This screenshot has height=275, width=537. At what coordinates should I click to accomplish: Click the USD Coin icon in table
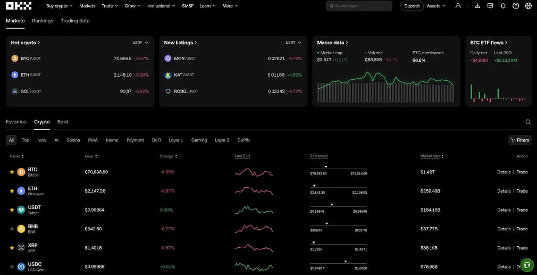(x=21, y=266)
